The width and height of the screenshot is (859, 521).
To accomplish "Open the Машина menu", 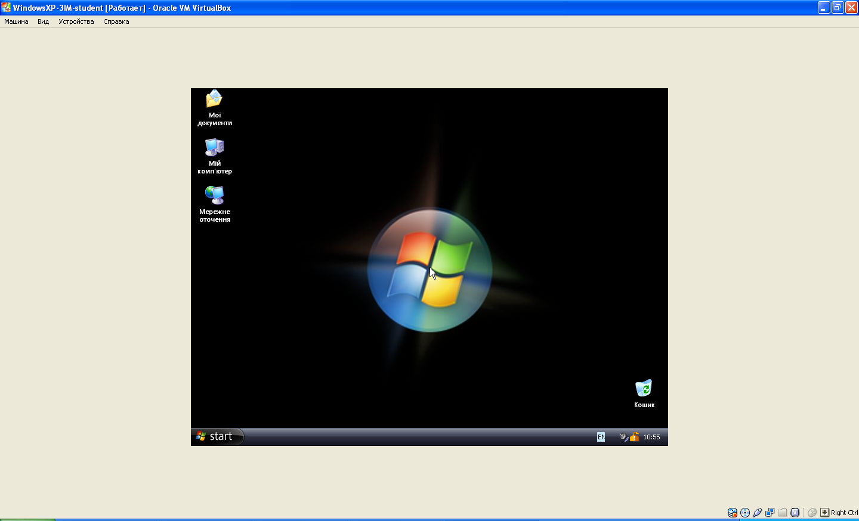I will (16, 21).
